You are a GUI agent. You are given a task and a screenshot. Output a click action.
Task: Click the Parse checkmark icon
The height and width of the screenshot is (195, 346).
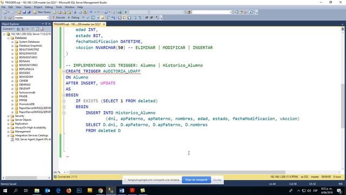click(x=88, y=17)
